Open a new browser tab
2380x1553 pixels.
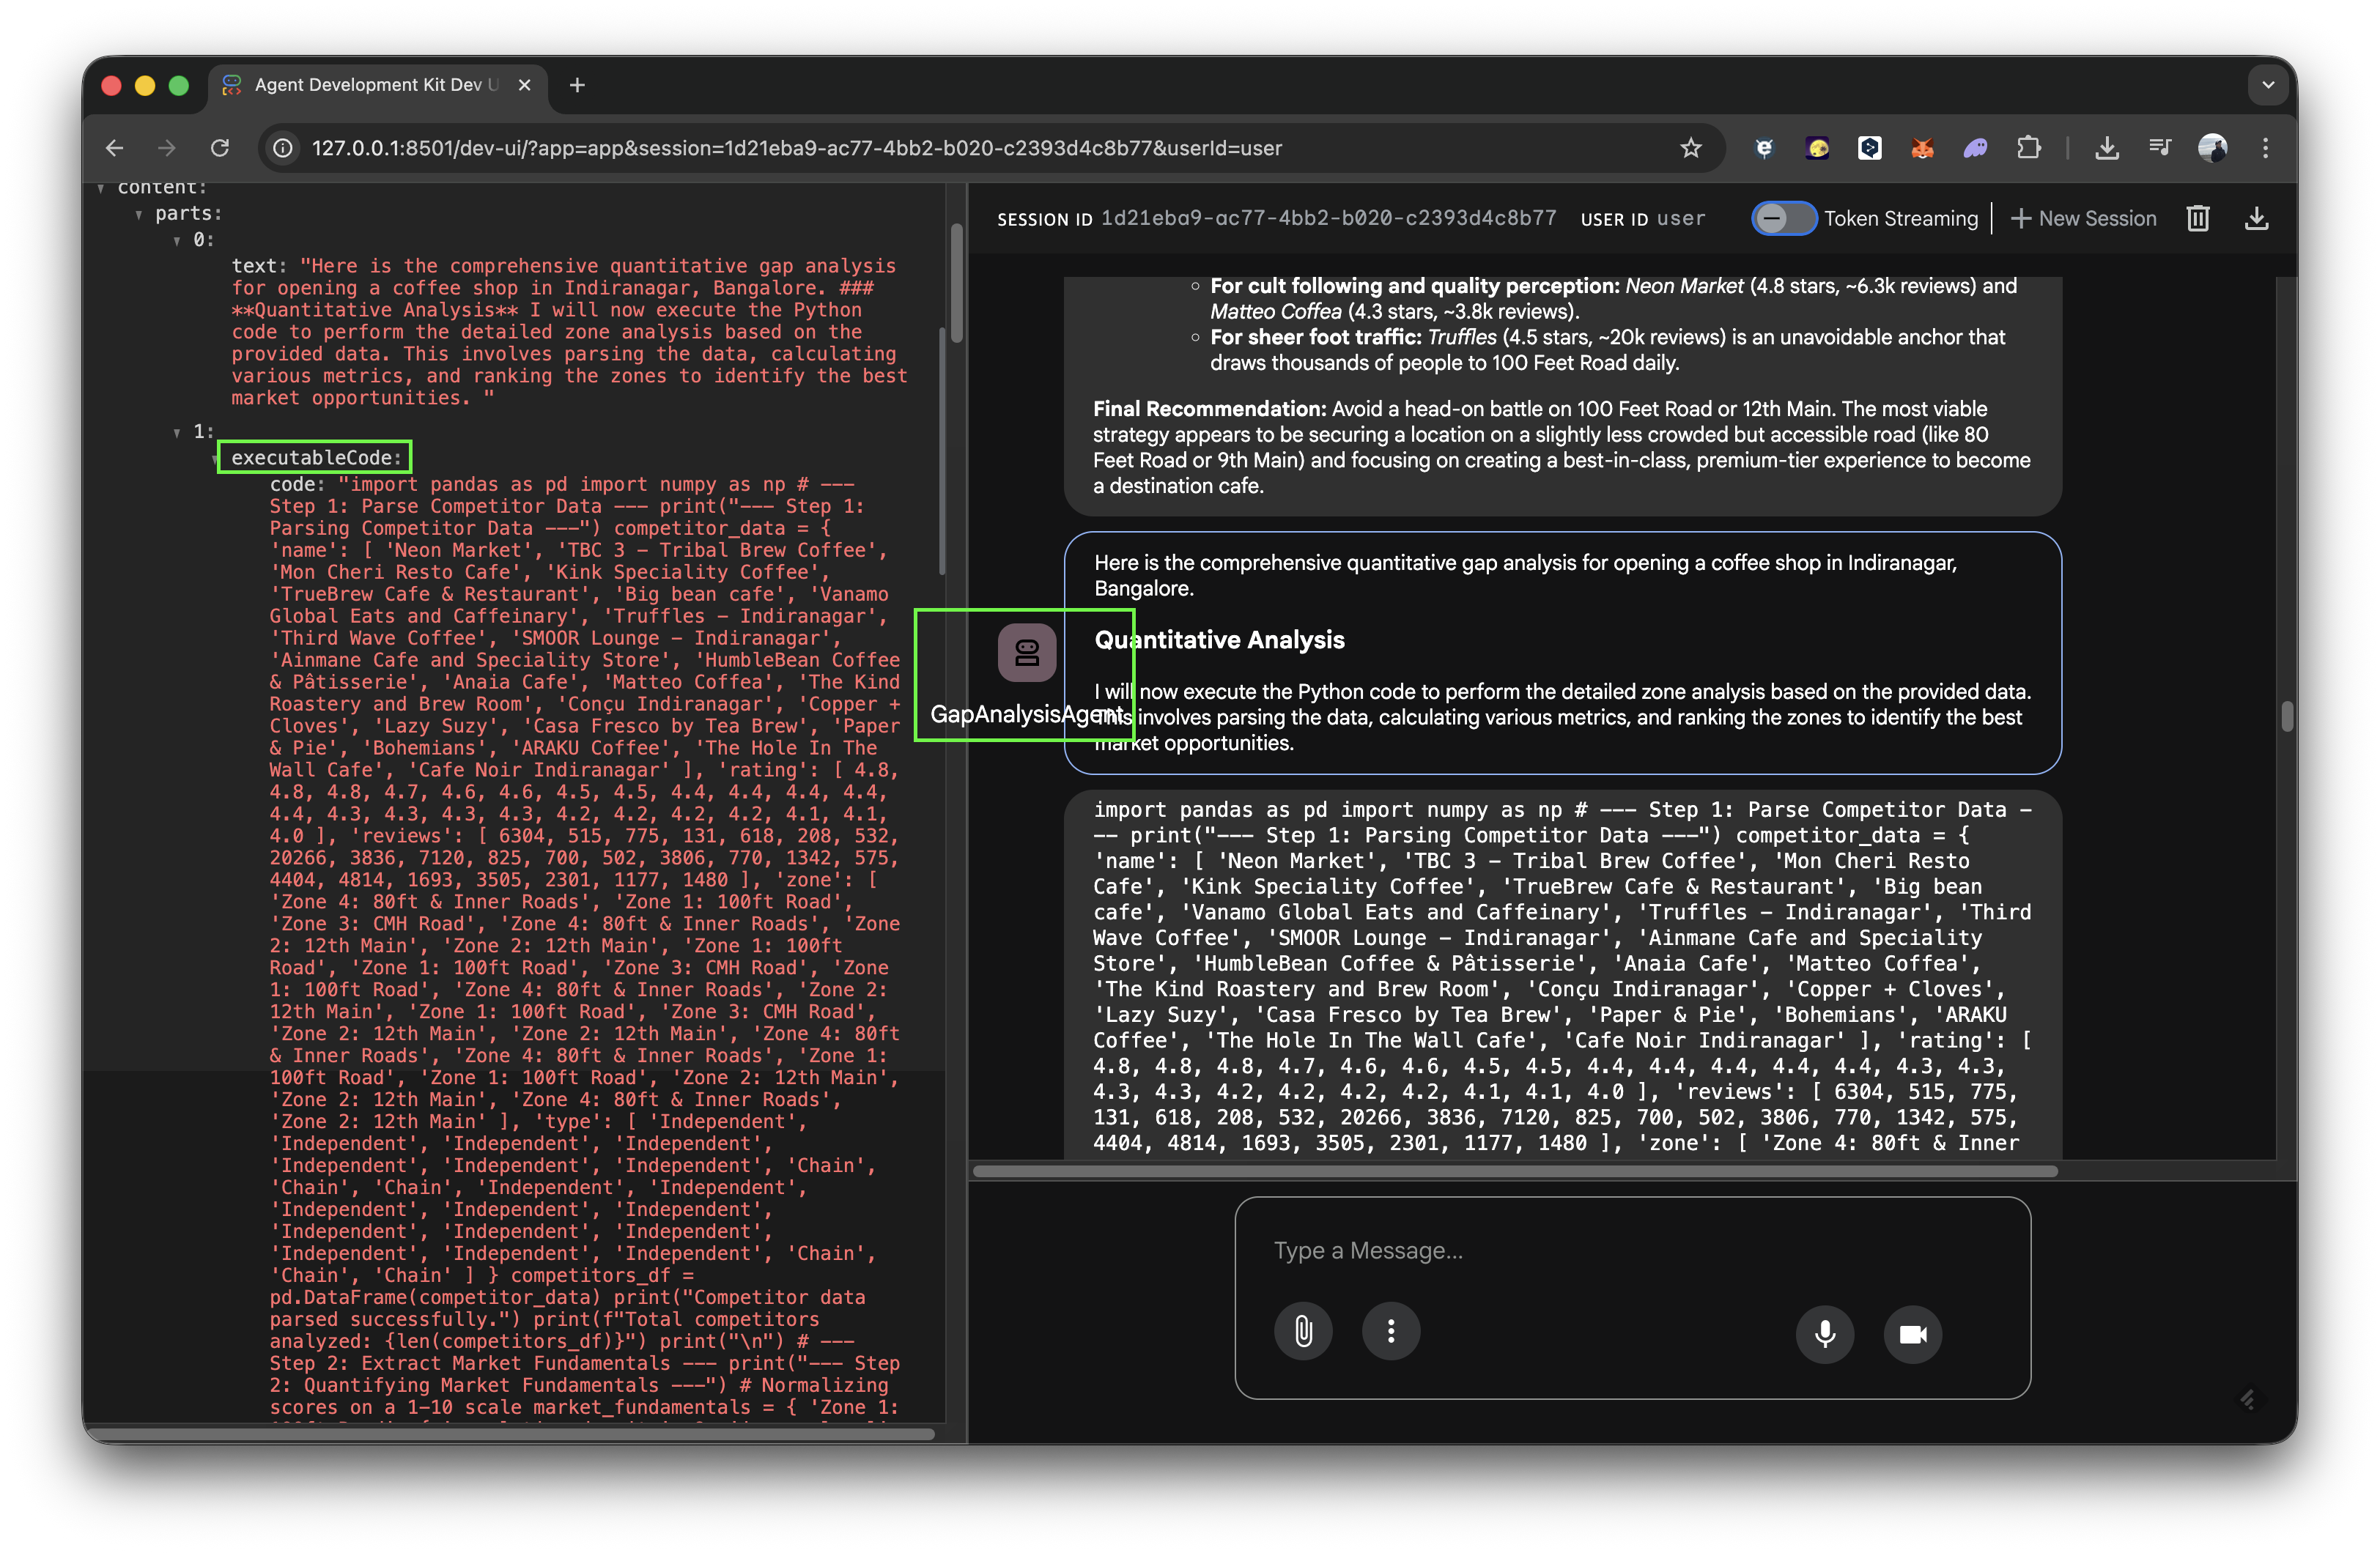[x=577, y=85]
